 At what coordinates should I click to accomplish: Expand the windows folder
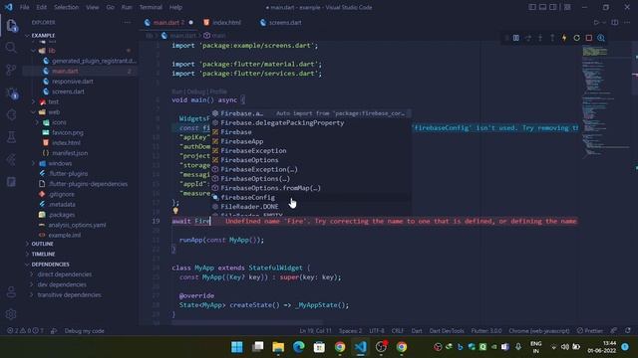point(33,163)
